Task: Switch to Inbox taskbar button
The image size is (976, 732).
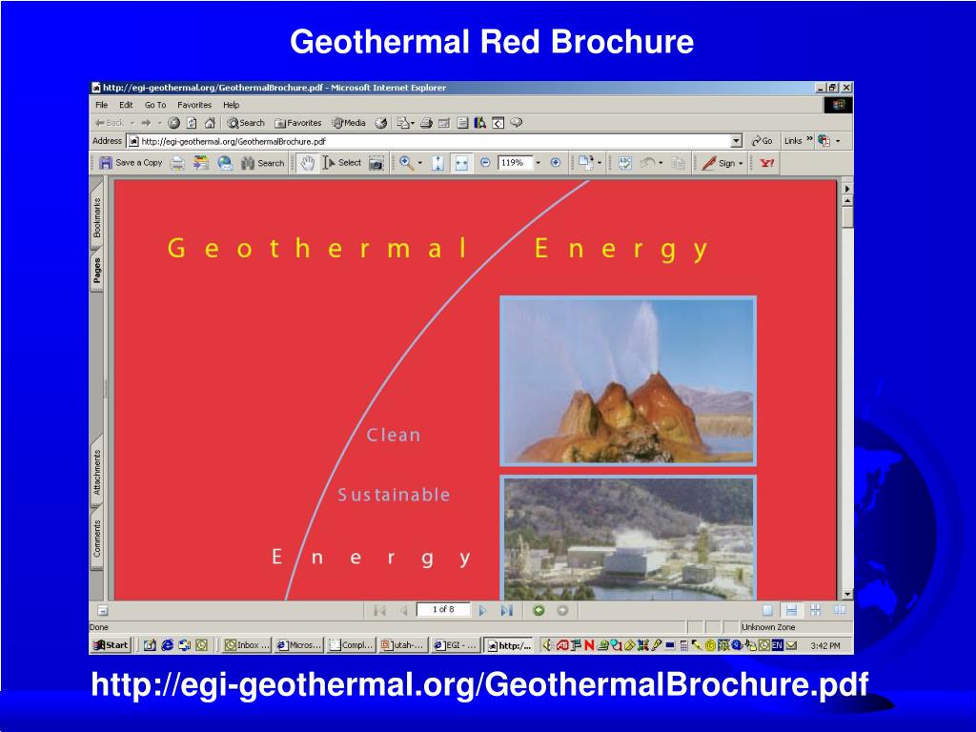Action: coord(247,645)
